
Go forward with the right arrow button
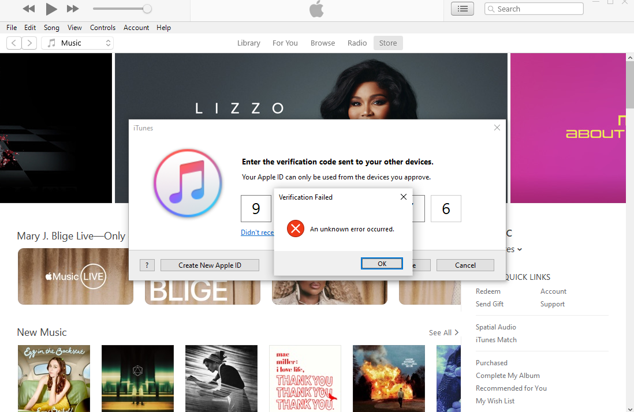click(29, 43)
